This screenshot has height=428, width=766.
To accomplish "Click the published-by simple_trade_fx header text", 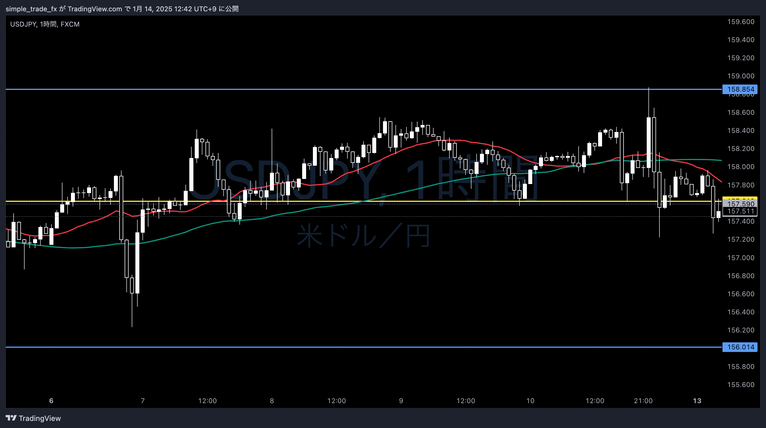I will pos(122,9).
